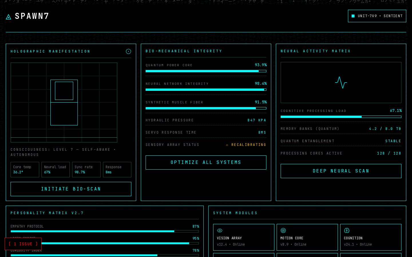Click the target icon on Motion Core module
The height and width of the screenshot is (257, 412).
click(283, 230)
